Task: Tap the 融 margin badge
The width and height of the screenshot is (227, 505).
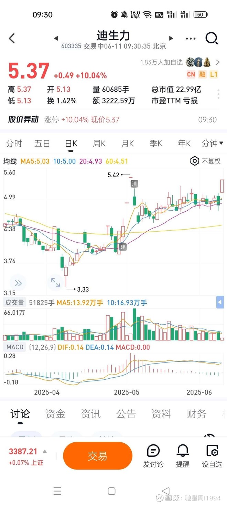Action: 202,74
